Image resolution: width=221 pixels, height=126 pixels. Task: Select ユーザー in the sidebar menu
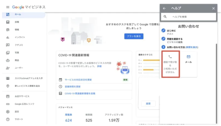[x=19, y=68]
